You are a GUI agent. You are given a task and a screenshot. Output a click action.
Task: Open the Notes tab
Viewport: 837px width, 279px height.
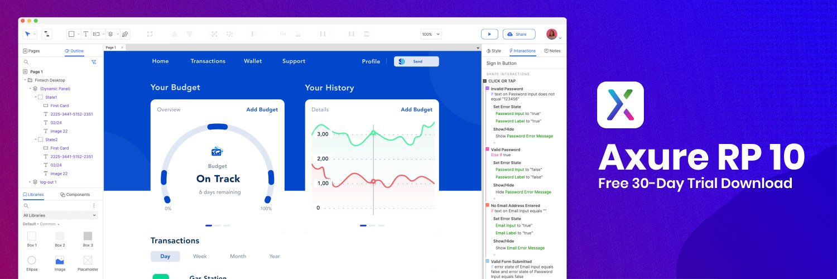tap(552, 51)
